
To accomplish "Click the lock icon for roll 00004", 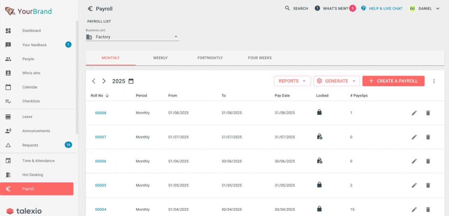I will 319,209.
